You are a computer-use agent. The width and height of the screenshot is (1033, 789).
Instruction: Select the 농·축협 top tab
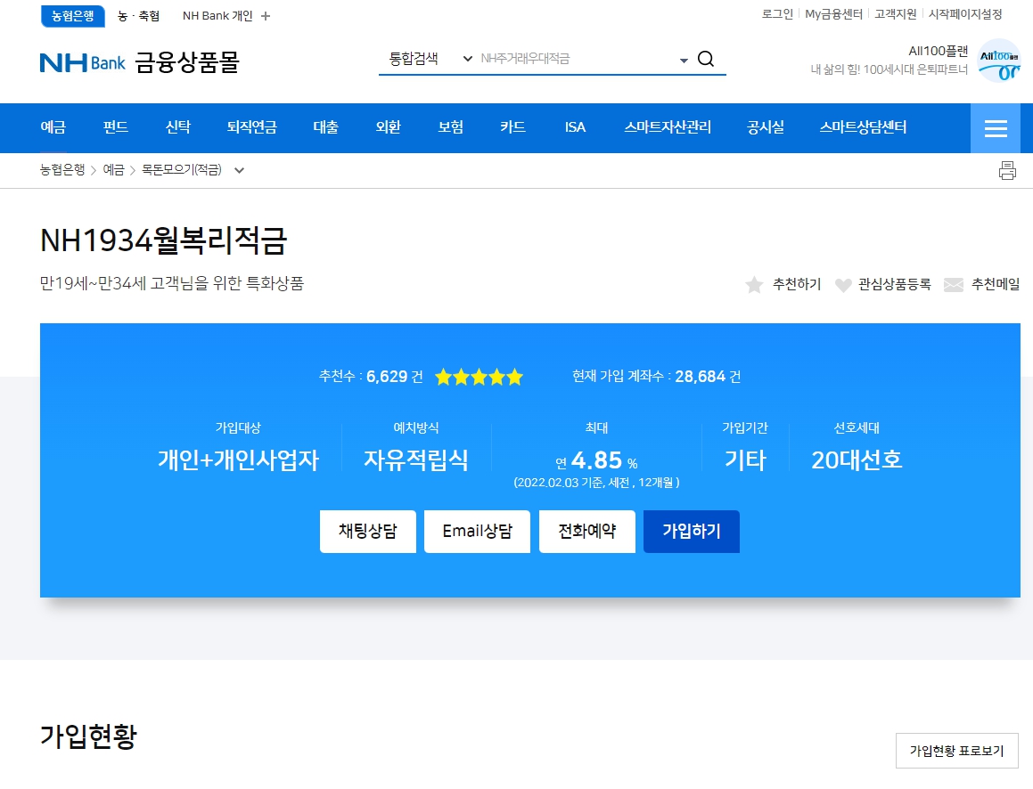(138, 16)
